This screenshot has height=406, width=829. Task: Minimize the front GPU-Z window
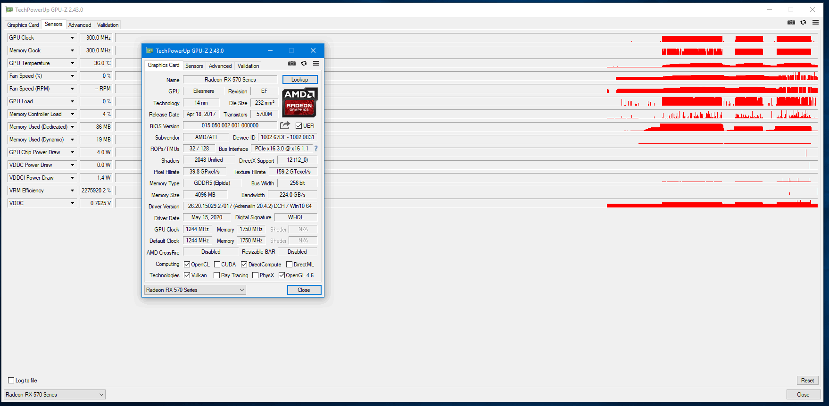(270, 50)
